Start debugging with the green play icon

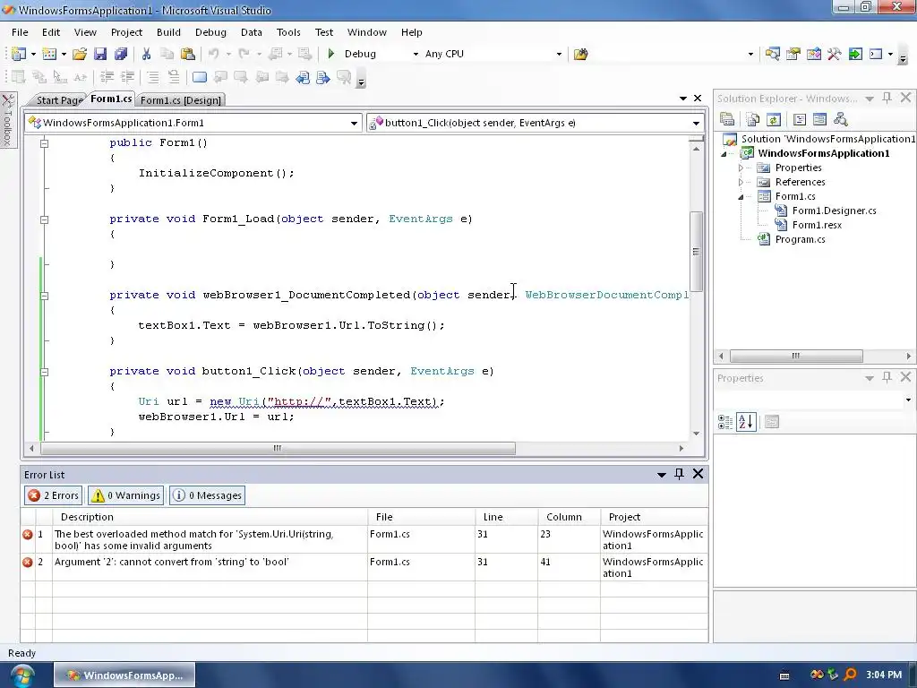tap(331, 54)
